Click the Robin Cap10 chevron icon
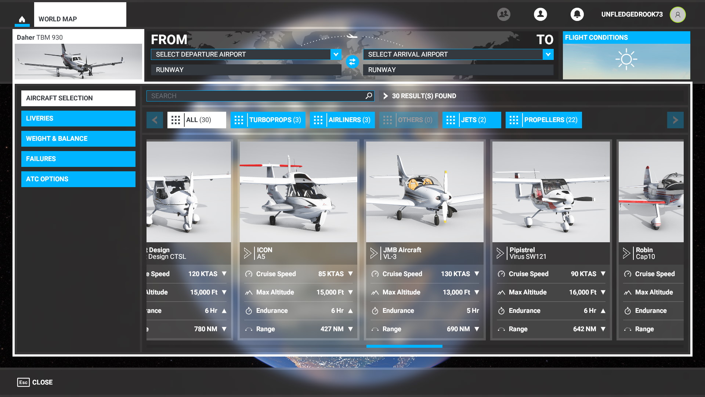Viewport: 705px width, 397px height. [626, 253]
